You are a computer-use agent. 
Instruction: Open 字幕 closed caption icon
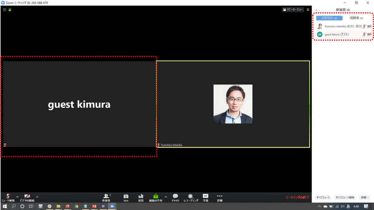tap(205, 198)
